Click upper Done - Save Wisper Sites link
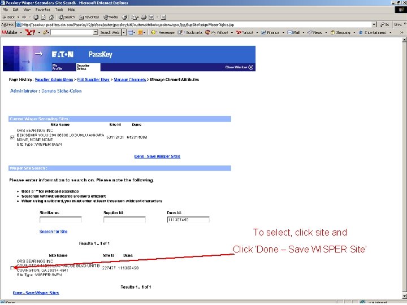The width and height of the screenshot is (407, 305). tap(157, 156)
